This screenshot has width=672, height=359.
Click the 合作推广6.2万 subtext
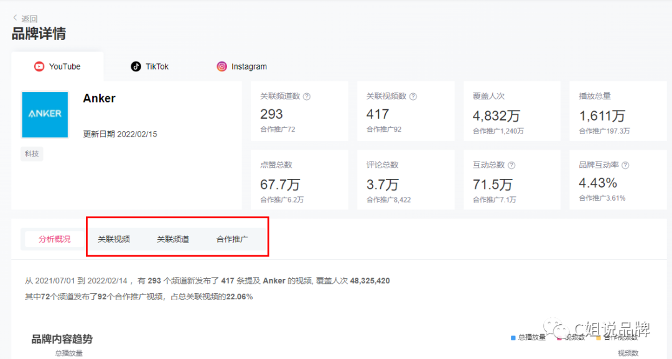282,199
